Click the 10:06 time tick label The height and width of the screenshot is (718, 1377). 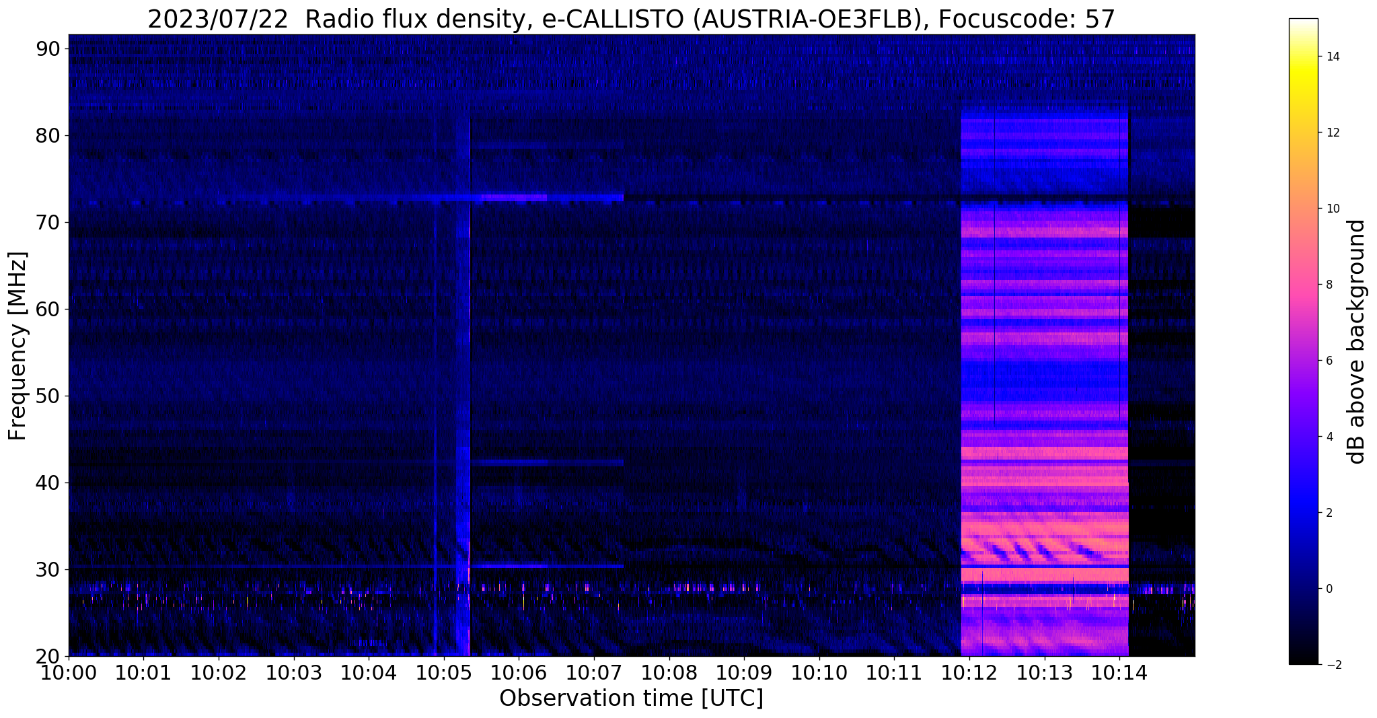[519, 672]
